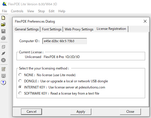151x118 pixels.
Task: Click the Domain Review cube icon
Action: pyautogui.click(x=3, y=47)
